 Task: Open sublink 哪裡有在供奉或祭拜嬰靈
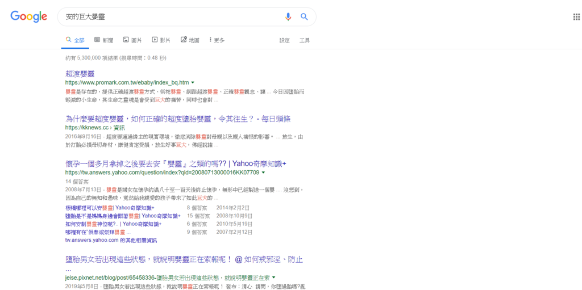(x=98, y=232)
